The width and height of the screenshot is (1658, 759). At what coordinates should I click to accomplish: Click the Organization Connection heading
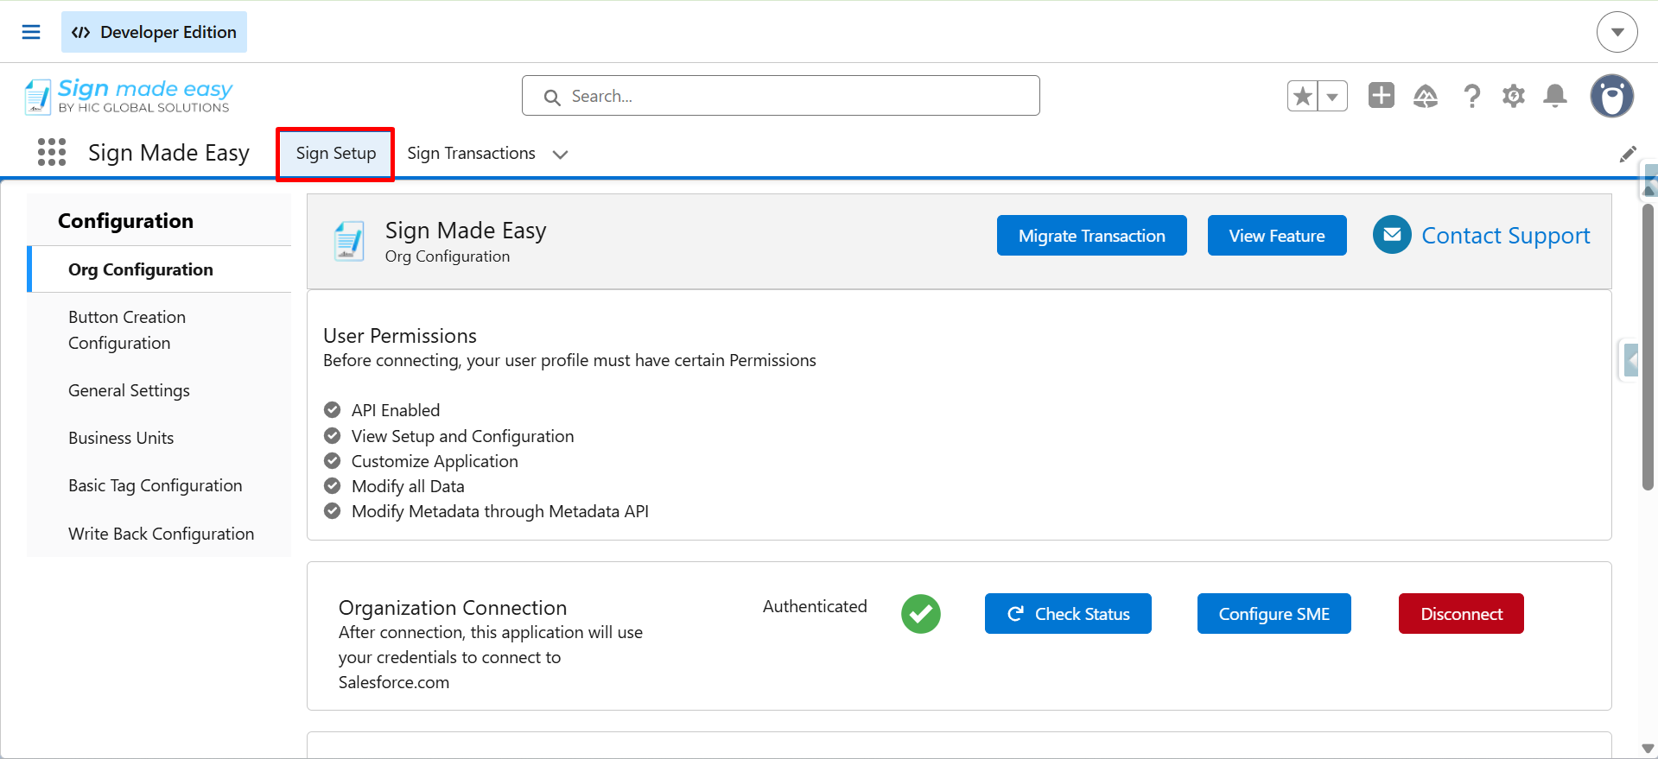pyautogui.click(x=453, y=608)
